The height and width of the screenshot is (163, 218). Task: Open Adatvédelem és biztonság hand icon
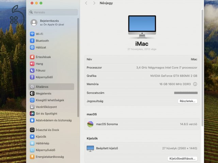32,120
